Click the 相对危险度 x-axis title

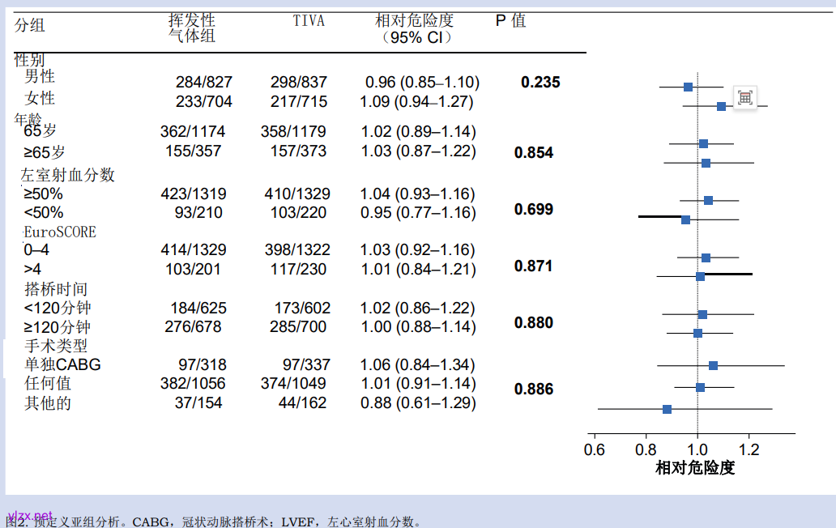[x=695, y=468]
